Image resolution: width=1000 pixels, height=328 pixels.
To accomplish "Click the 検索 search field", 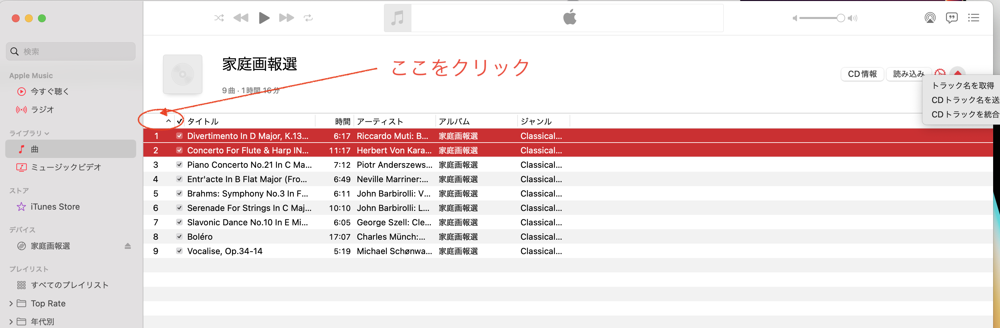I will [71, 52].
